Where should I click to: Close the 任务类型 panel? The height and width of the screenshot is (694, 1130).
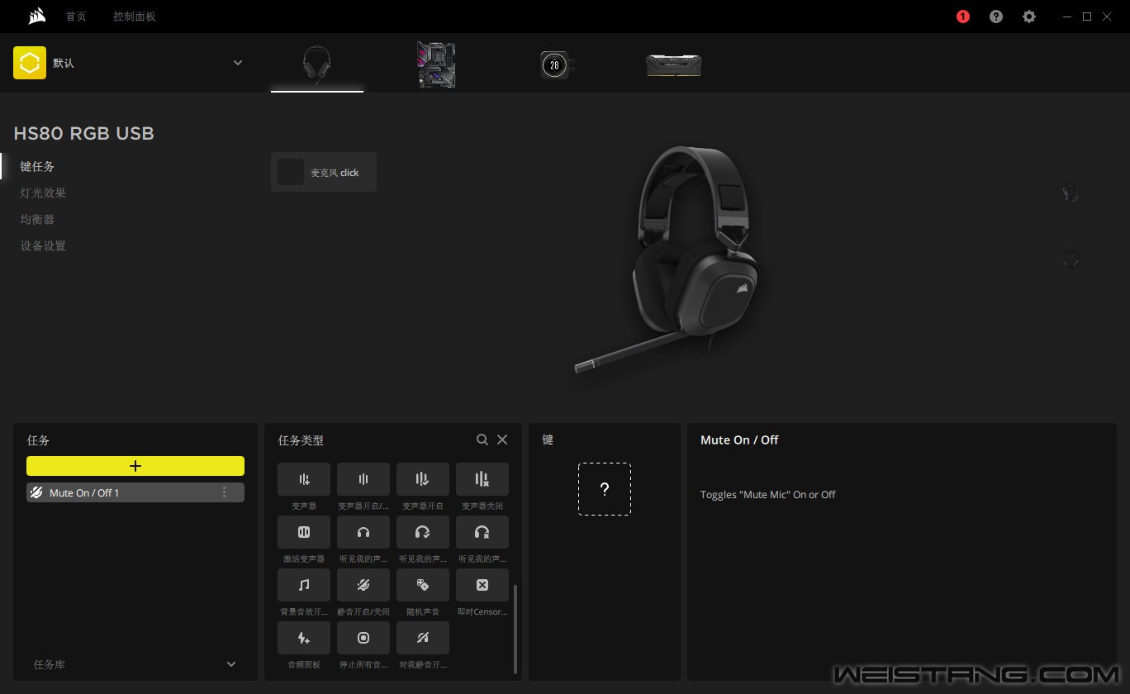tap(502, 440)
